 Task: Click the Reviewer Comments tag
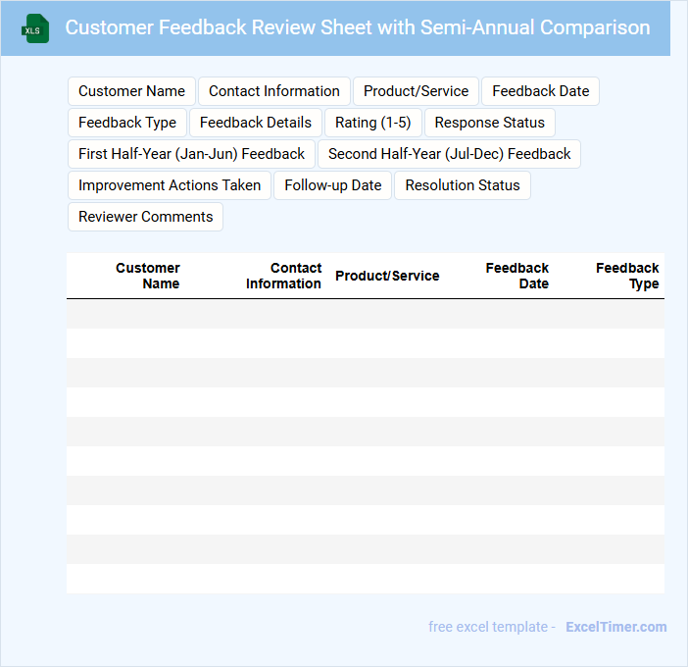(x=145, y=217)
